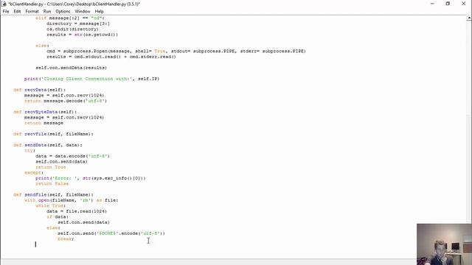Image resolution: width=472 pixels, height=265 pixels.
Task: Click 'self.con.sendData(results)' line
Action: click(x=71, y=68)
